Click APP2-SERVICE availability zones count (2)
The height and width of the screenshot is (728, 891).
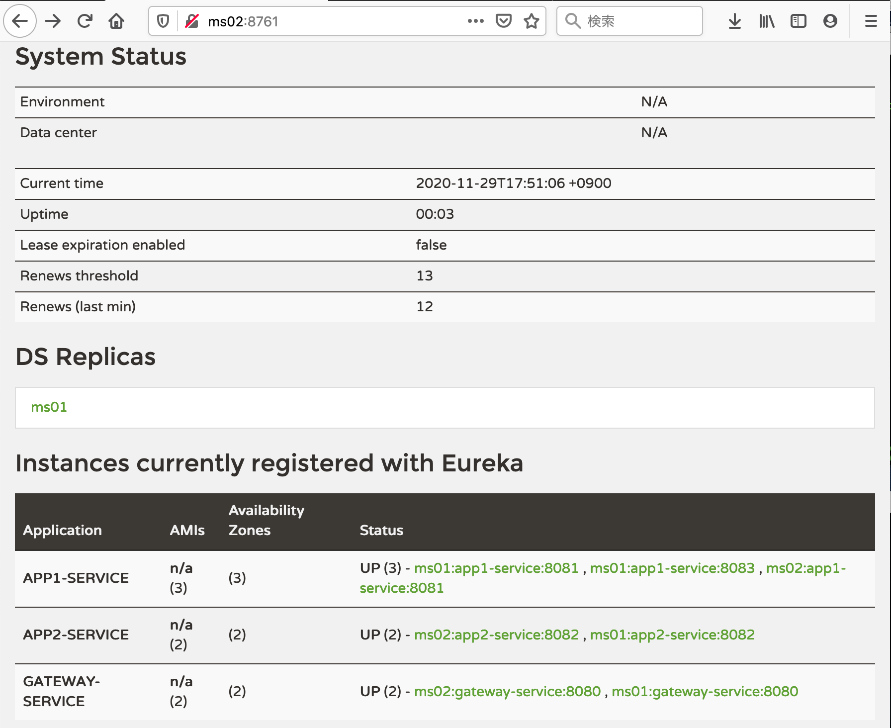237,635
